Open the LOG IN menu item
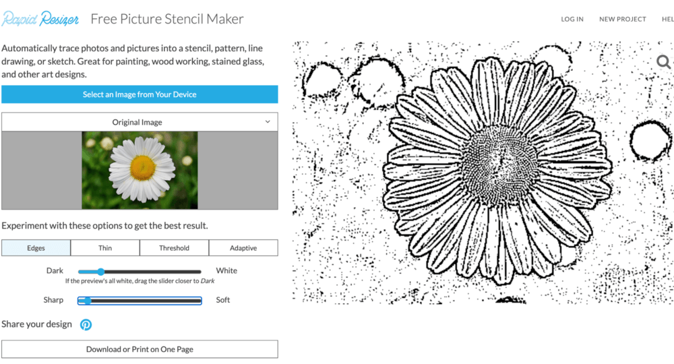 point(572,20)
